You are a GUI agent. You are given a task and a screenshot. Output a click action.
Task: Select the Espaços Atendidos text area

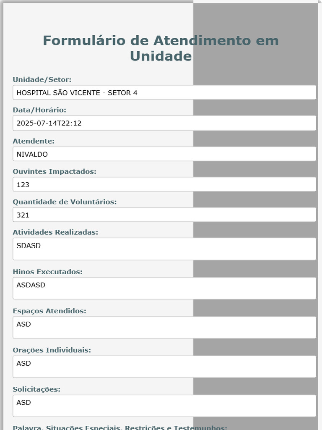point(164,328)
